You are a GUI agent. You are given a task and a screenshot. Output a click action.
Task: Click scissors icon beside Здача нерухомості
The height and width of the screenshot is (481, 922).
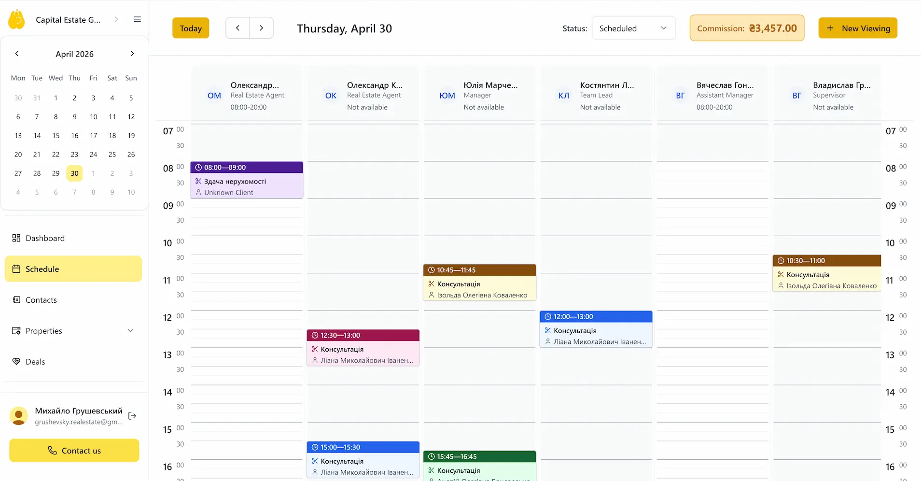pyautogui.click(x=198, y=182)
